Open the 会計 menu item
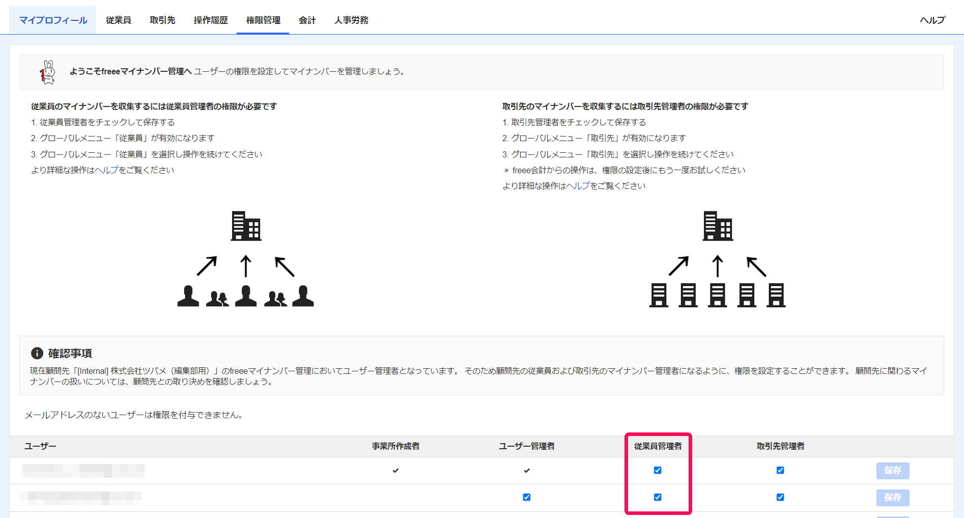 [307, 20]
